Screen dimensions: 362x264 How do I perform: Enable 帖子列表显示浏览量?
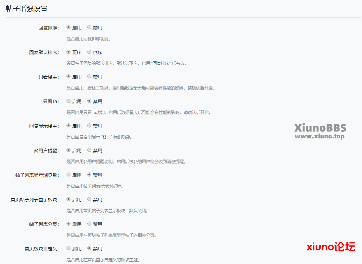pyautogui.click(x=68, y=175)
